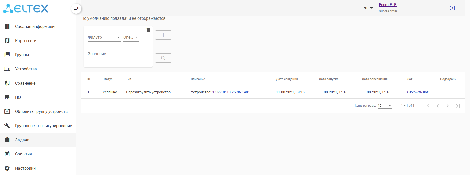Click the Значение input field

coord(110,54)
